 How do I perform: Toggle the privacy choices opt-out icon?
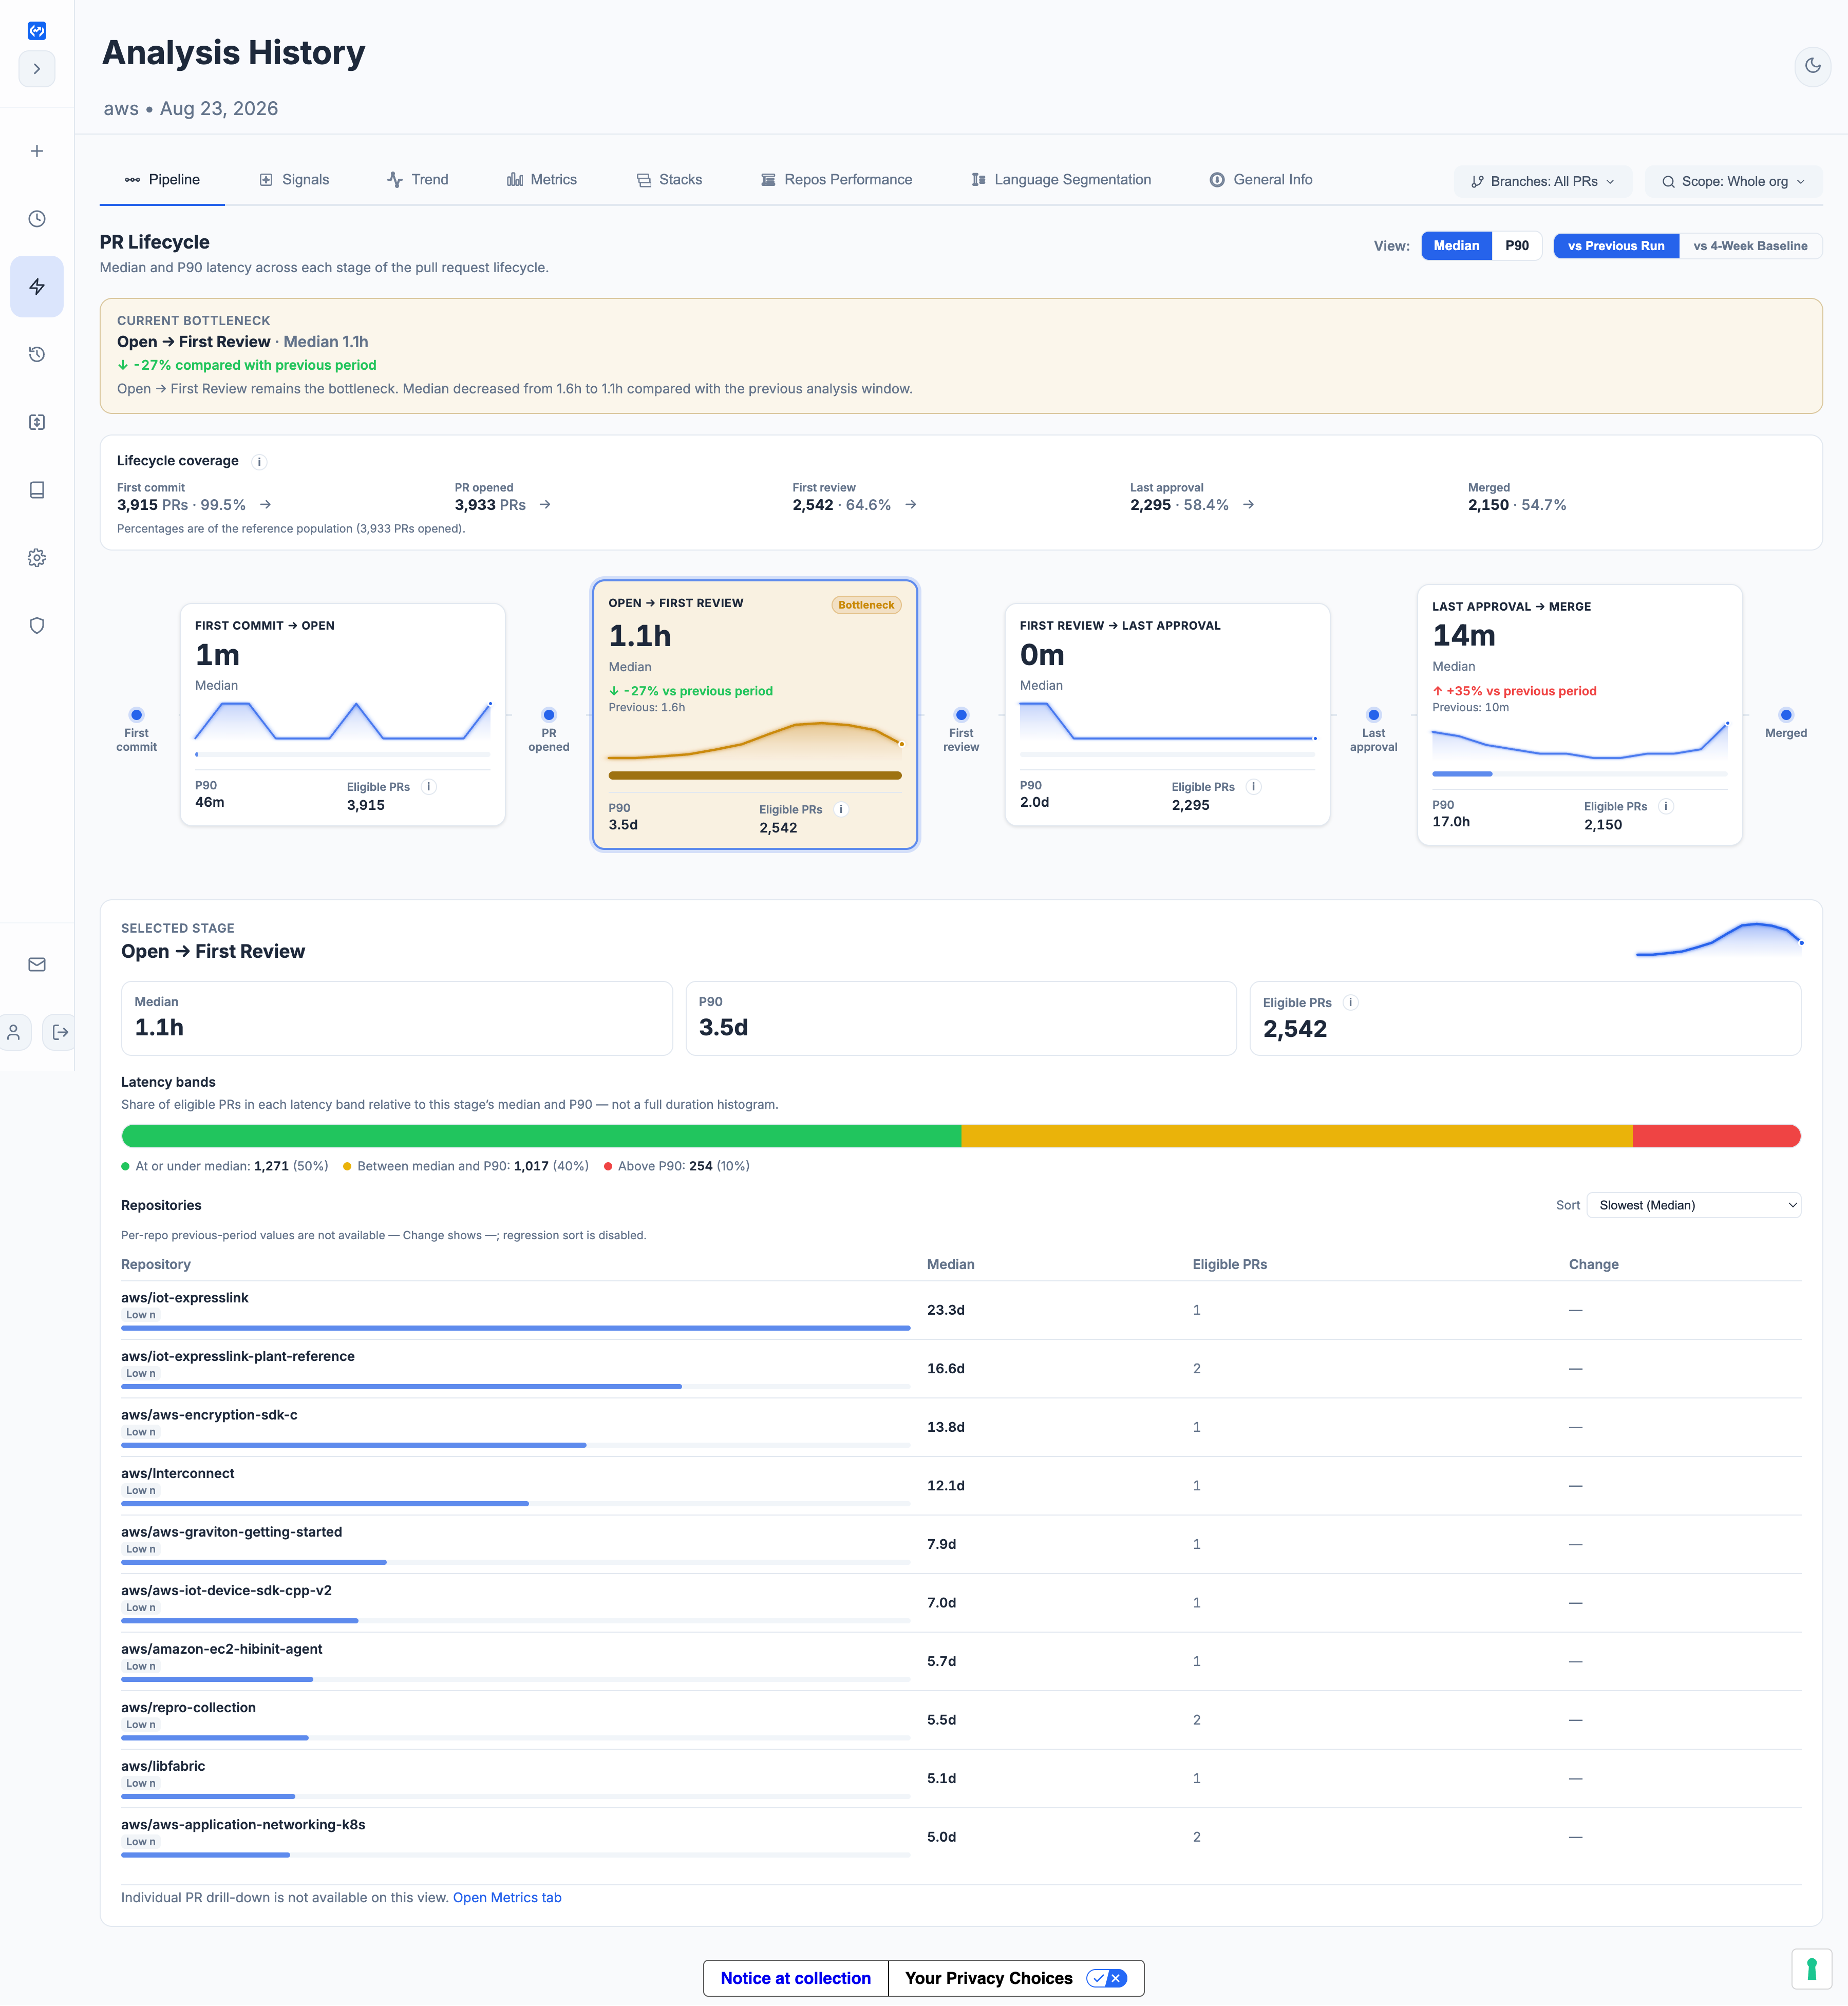(x=1106, y=1978)
